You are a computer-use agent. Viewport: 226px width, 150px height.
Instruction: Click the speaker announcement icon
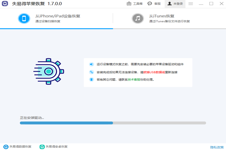92,64
